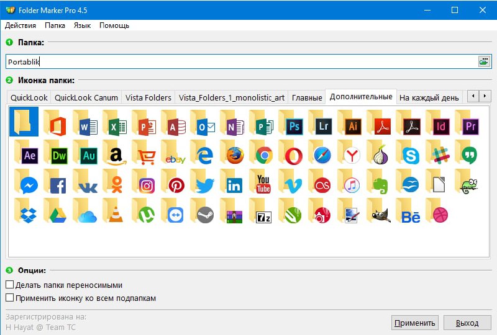Viewport: 497px width, 335px height.
Task: Choose the Access folder icon
Action: (x=173, y=123)
